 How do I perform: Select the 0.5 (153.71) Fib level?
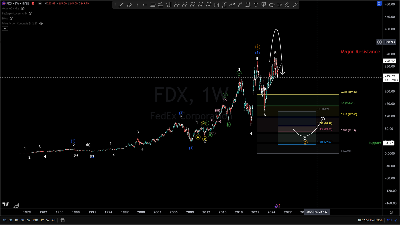pos(347,103)
